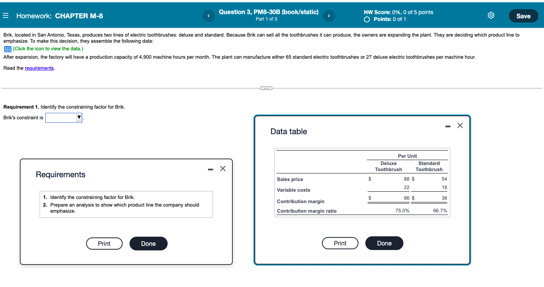Click the Points: 0 of 1 text
The image size is (544, 287).
(390, 19)
